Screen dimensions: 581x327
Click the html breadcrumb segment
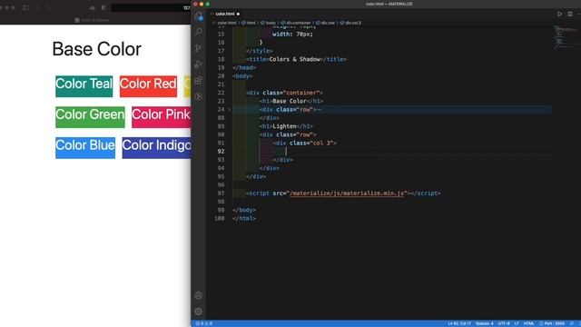click(x=249, y=23)
